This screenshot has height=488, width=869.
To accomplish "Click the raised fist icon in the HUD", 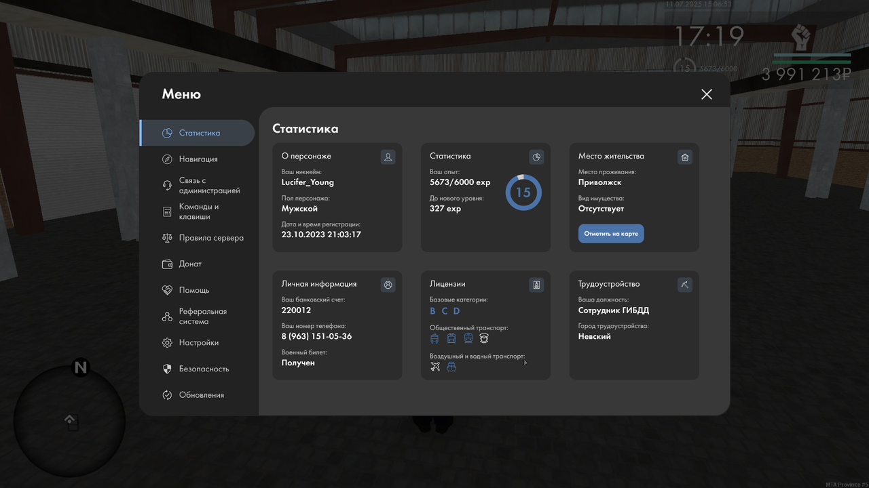I will pos(802,37).
